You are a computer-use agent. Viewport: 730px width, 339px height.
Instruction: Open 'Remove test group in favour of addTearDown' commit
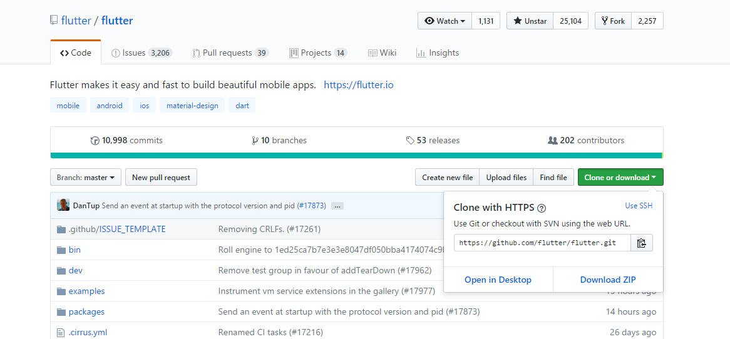click(x=325, y=271)
